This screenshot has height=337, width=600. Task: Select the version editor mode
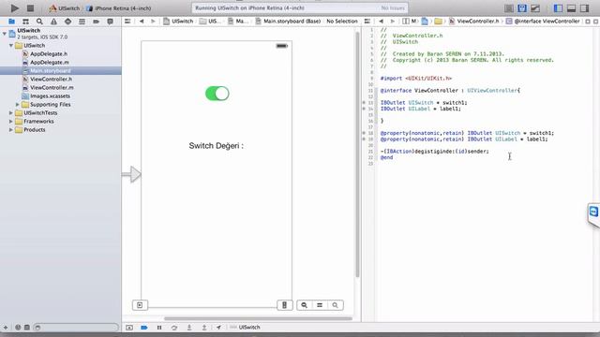pyautogui.click(x=535, y=8)
